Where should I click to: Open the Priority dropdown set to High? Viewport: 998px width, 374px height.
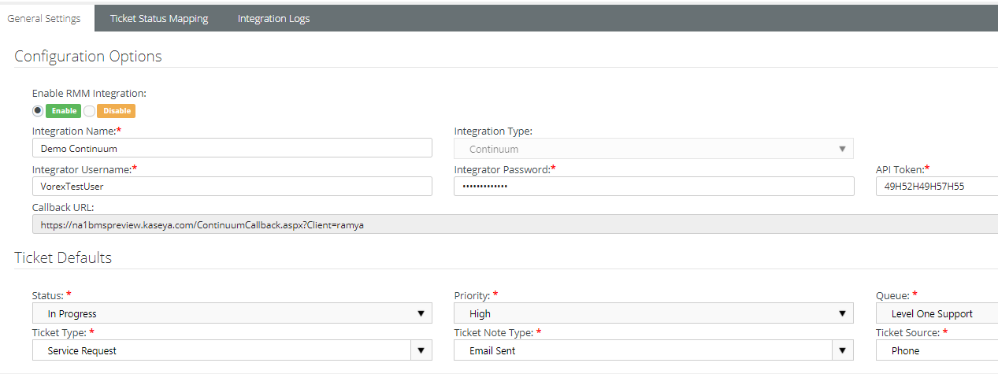point(653,313)
